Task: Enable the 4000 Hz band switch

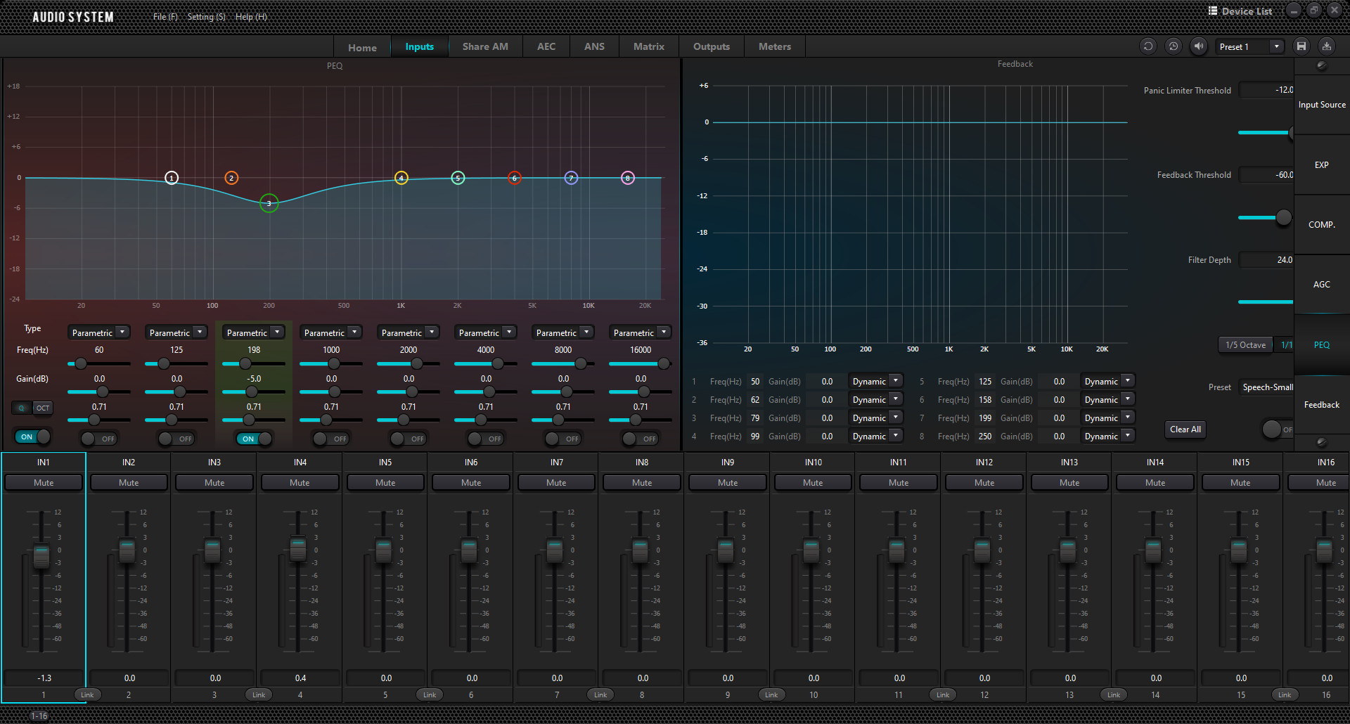Action: (485, 439)
